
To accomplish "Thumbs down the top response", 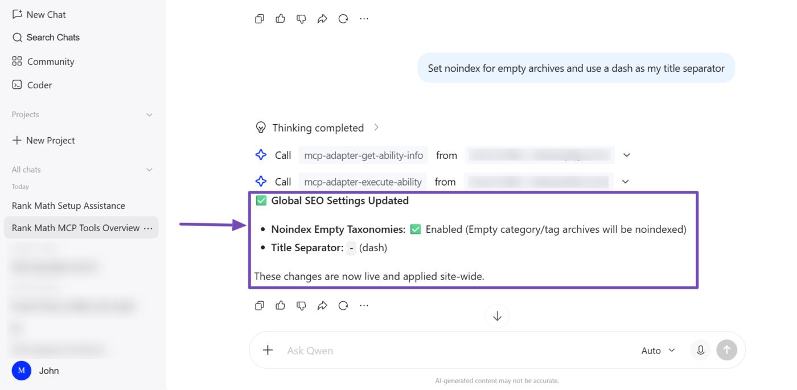I will [x=301, y=19].
